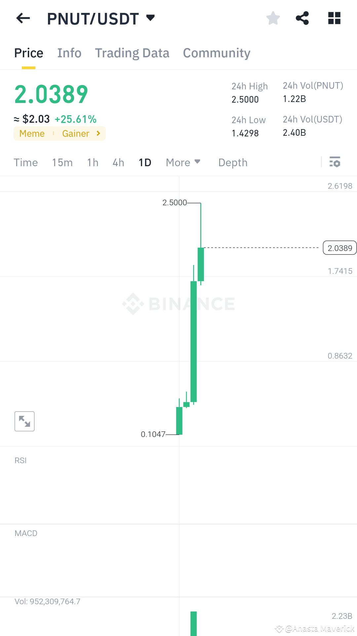
Task: Open the Info section
Action: coord(69,53)
